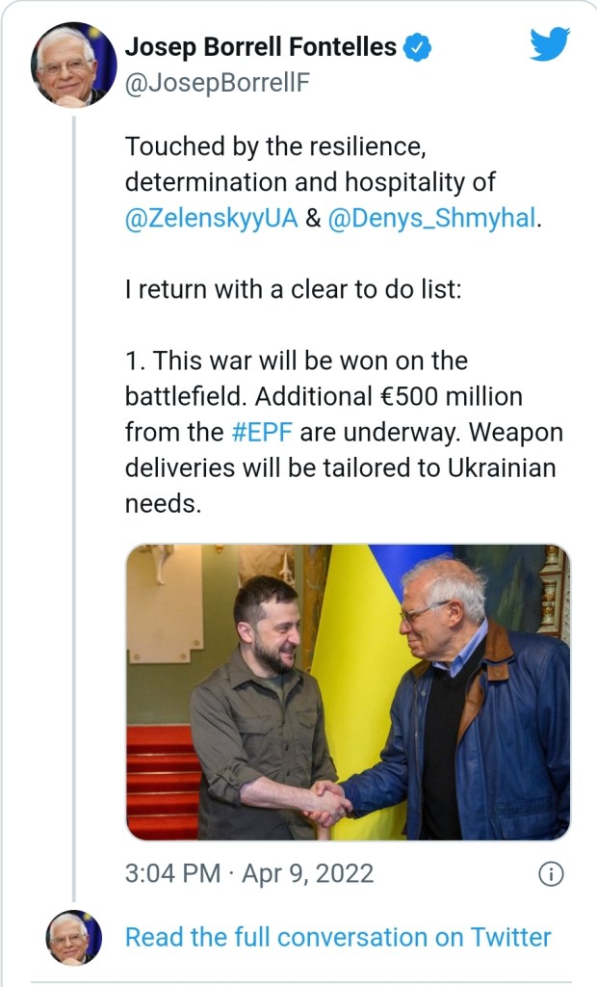Click the "Touched by the resilience" text

point(275,147)
